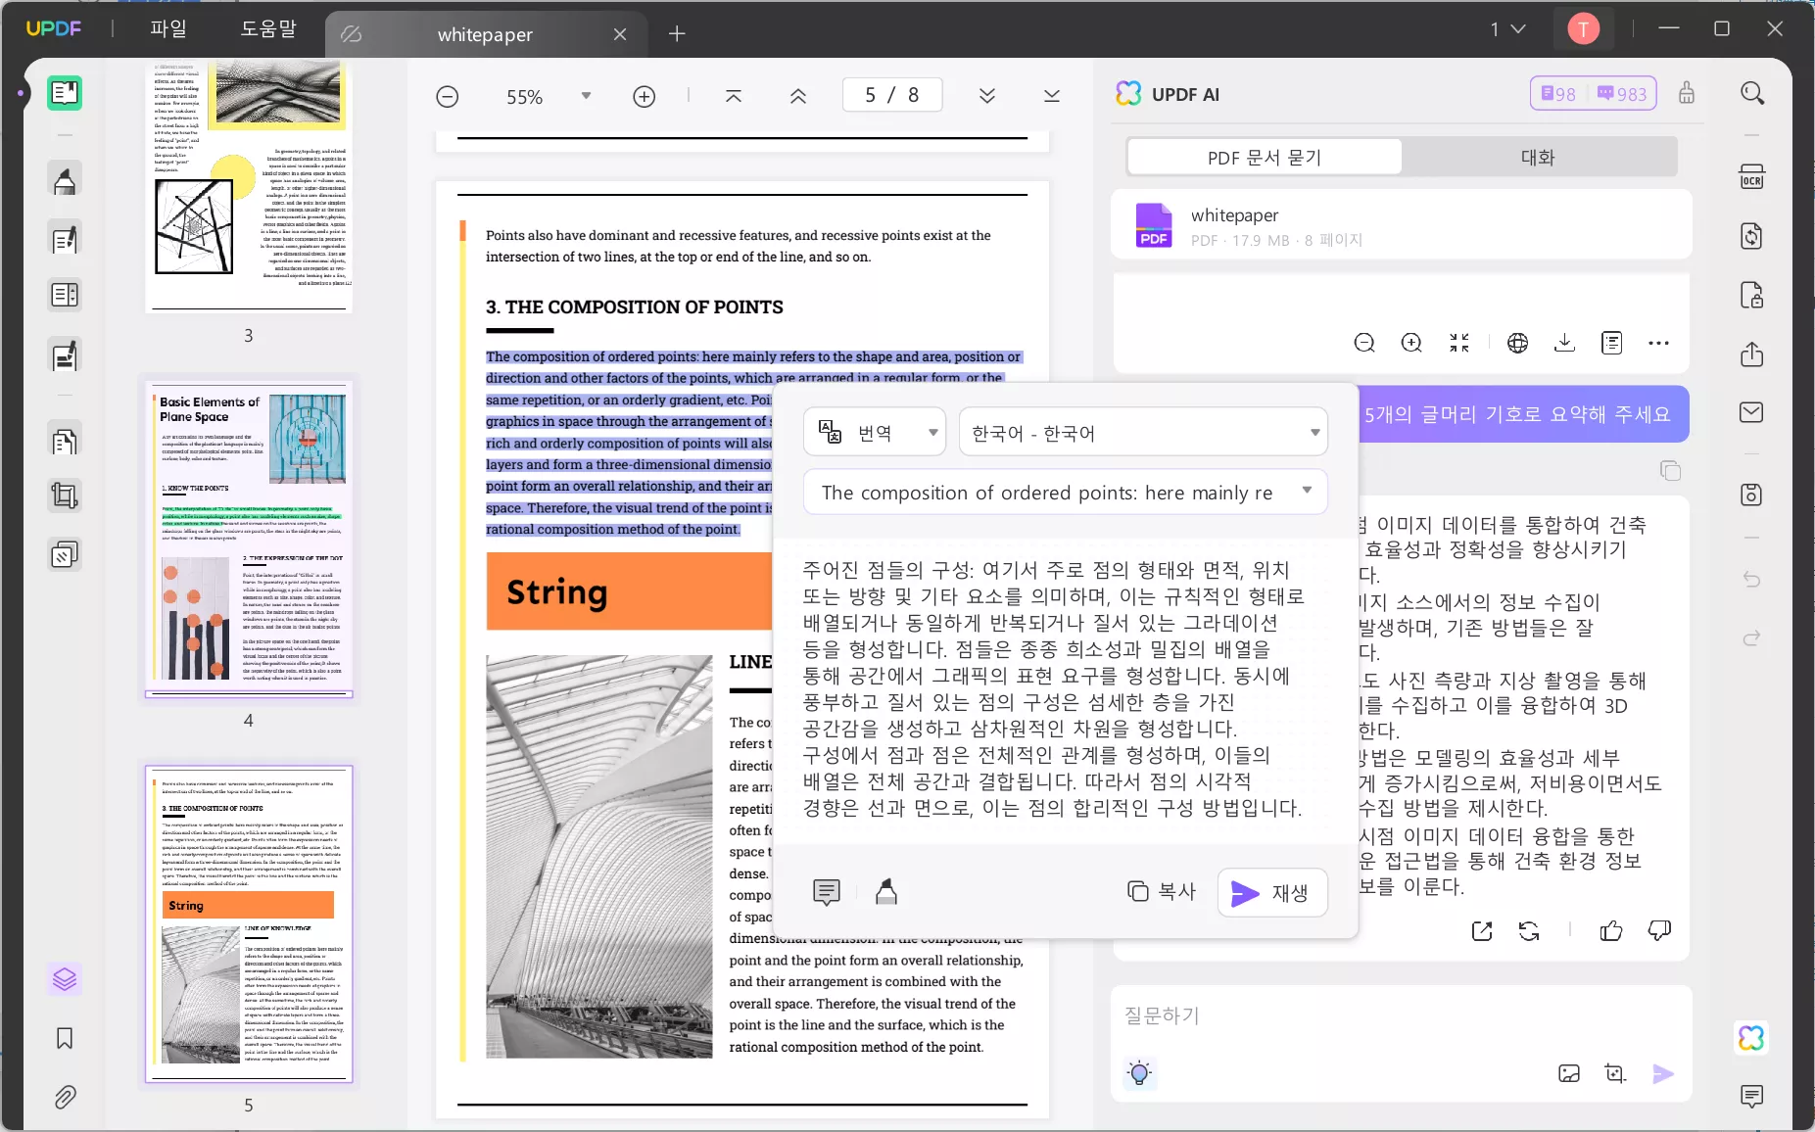Jump to the last page arrow

[x=1052, y=96]
